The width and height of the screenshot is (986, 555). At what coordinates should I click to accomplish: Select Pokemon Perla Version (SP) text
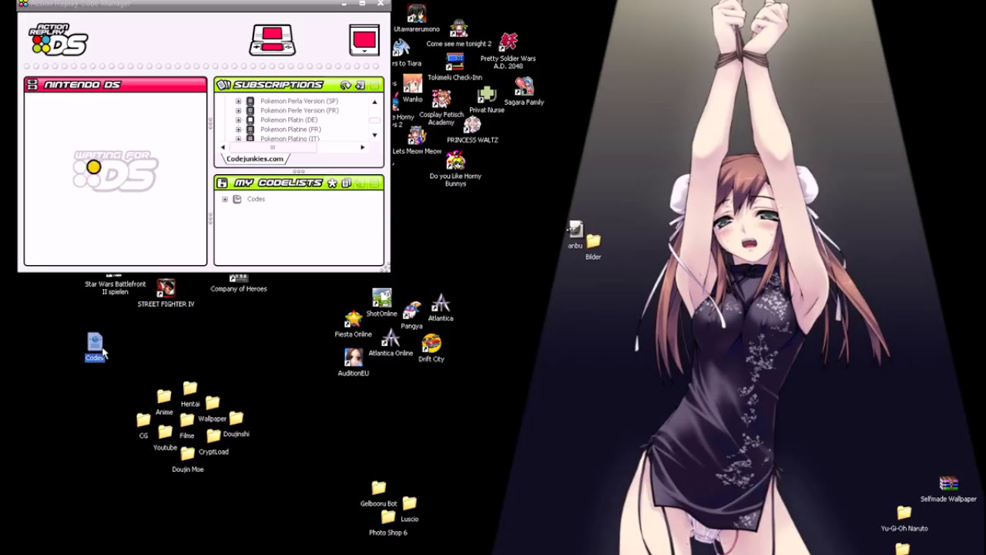[x=299, y=101]
